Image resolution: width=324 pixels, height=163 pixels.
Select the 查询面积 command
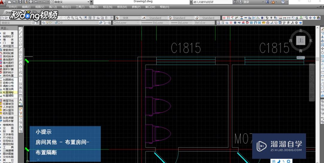[8, 60]
